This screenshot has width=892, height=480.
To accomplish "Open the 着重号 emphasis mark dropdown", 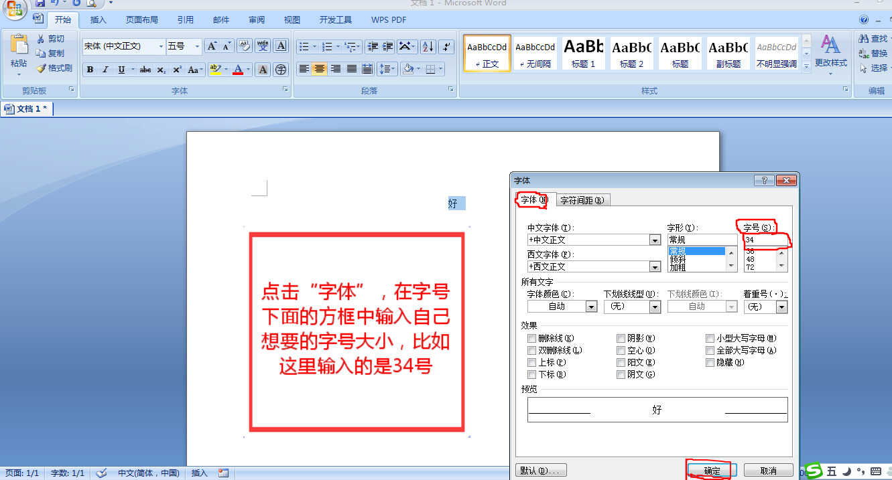I will [781, 307].
